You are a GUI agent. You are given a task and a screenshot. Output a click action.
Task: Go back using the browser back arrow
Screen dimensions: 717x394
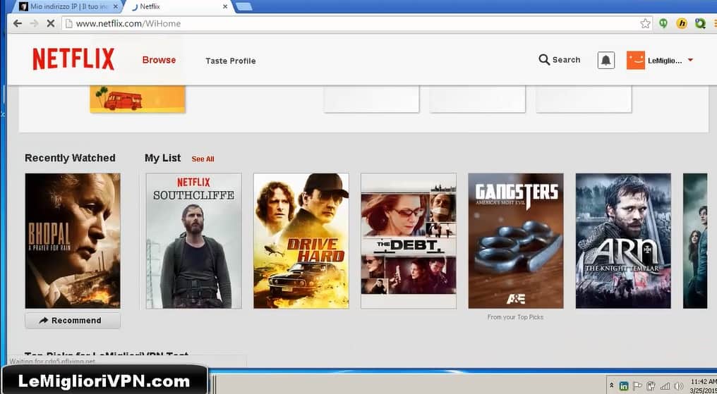click(x=18, y=24)
